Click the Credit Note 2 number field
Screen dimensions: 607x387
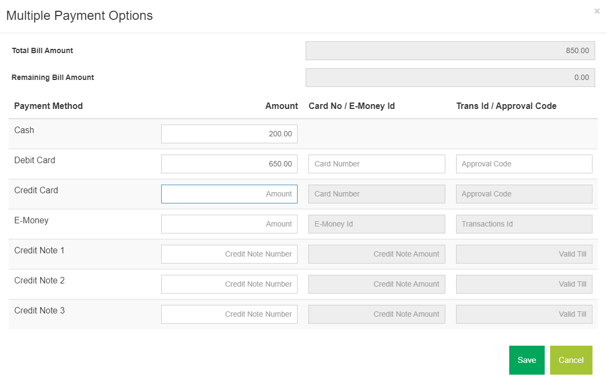tap(229, 284)
